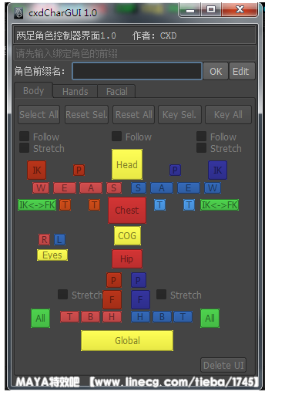Click orange T beside left IK<->FK

[x=65, y=204]
